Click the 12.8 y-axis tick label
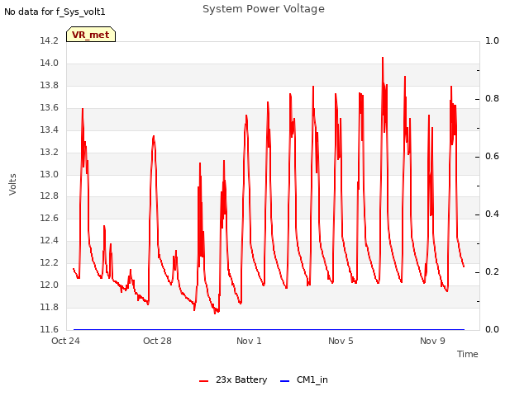The image size is (529, 396). point(50,196)
